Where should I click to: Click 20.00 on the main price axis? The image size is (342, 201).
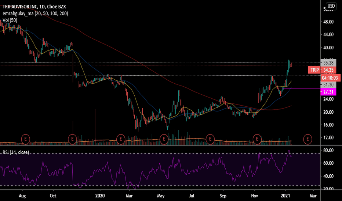pos(328,112)
